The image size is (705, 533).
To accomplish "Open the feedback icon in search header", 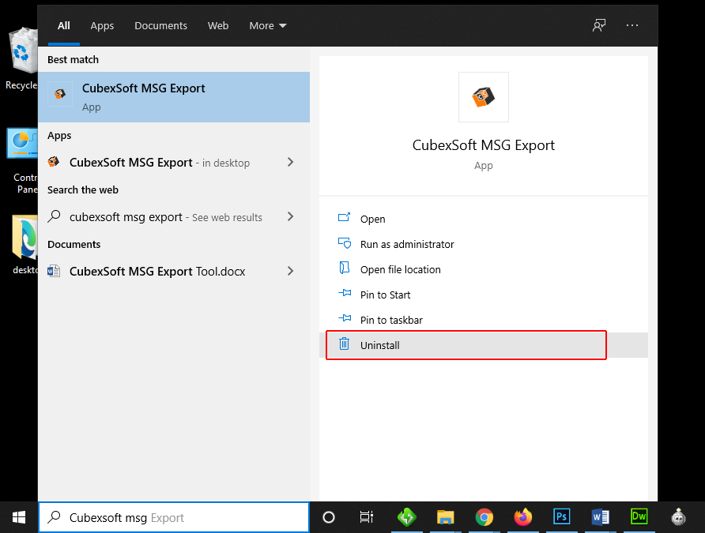I will point(599,25).
